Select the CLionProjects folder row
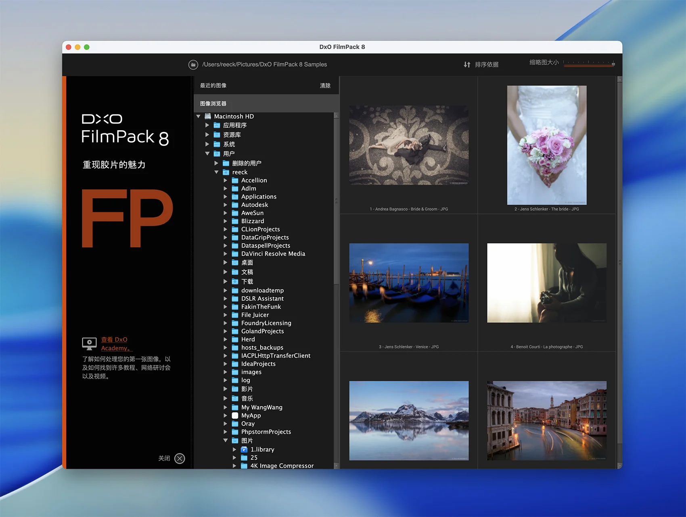The width and height of the screenshot is (686, 517). pyautogui.click(x=264, y=229)
